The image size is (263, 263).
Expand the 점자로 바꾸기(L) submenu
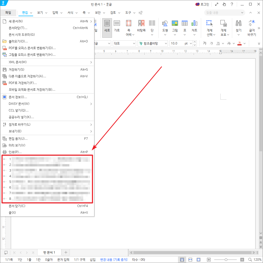coord(47,125)
